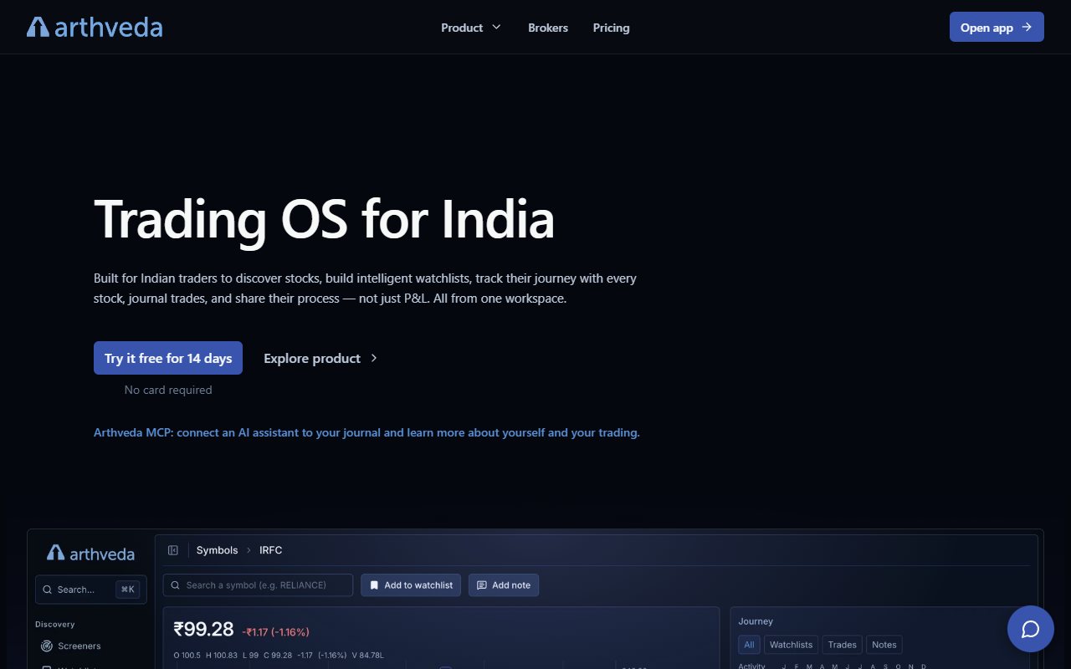Collapse the sidebar in the app preview
Image resolution: width=1071 pixels, height=669 pixels.
tap(173, 550)
